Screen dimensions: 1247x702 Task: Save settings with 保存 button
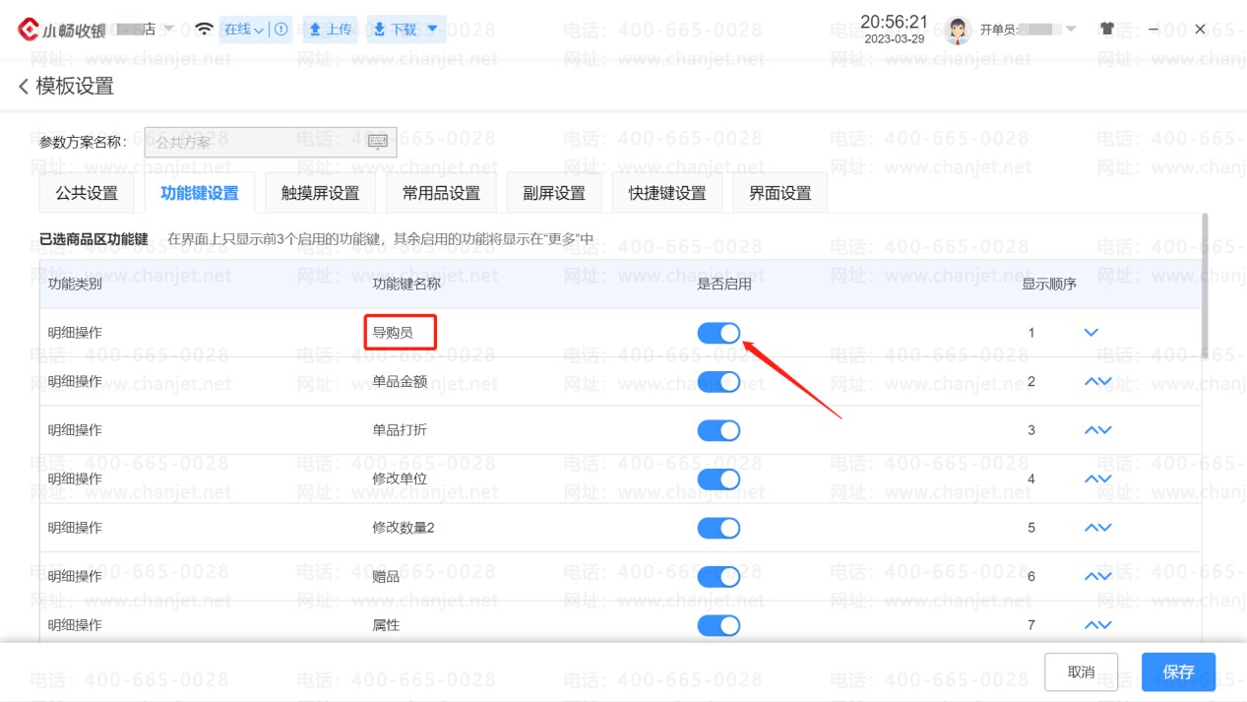pyautogui.click(x=1178, y=671)
